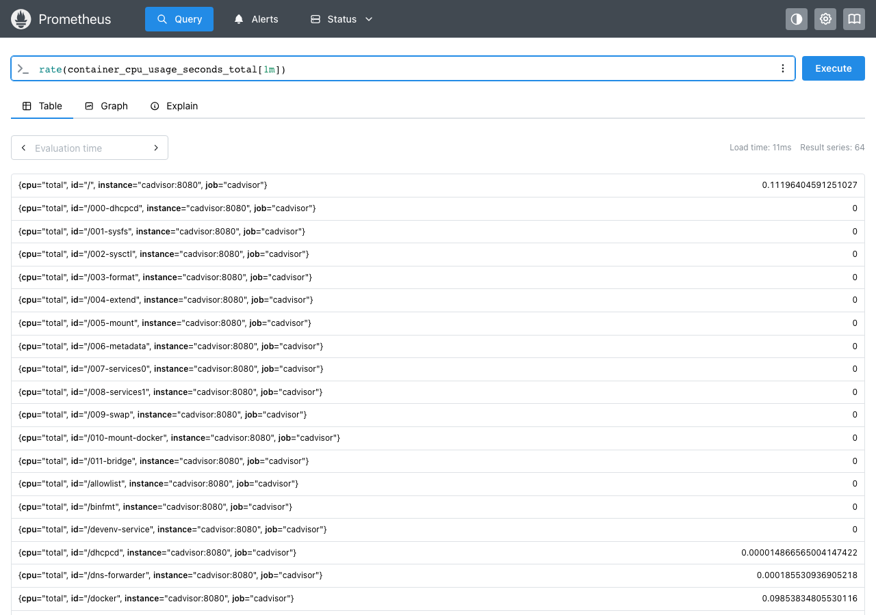Click the previous evaluation time arrow
Screen dimensions: 876x615
pyautogui.click(x=24, y=148)
